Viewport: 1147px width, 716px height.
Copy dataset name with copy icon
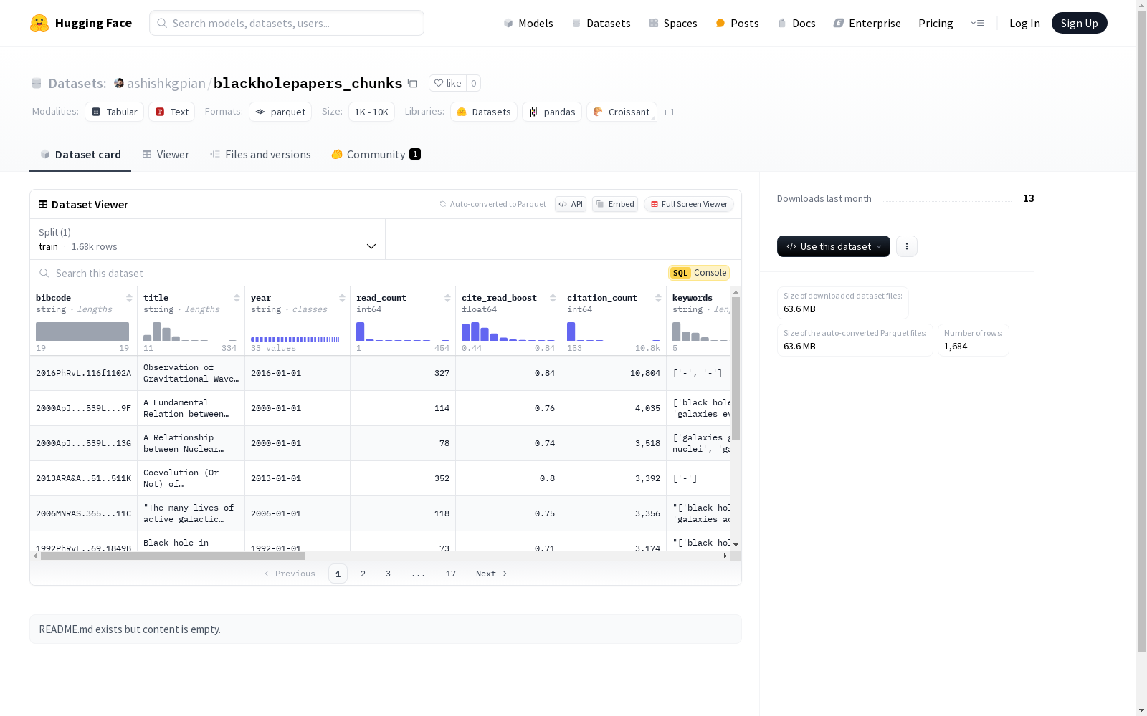point(412,83)
